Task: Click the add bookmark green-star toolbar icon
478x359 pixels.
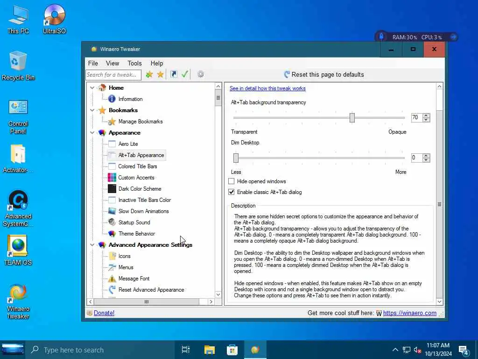Action: (149, 74)
